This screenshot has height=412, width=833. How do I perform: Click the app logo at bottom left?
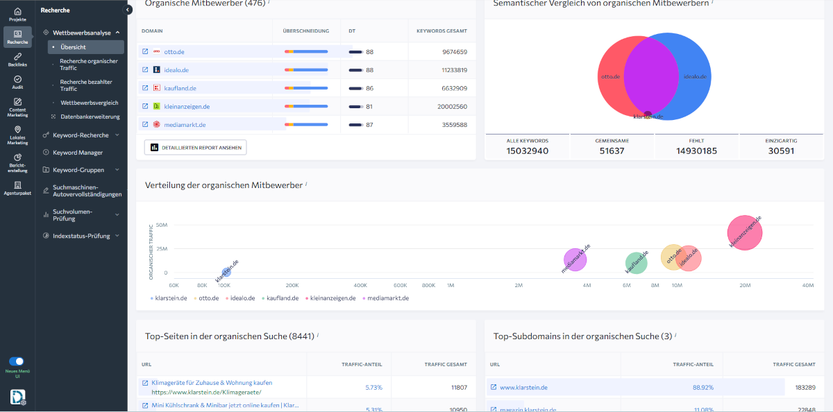click(x=18, y=397)
